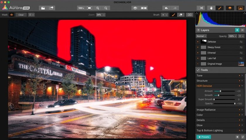Image resolution: width=246 pixels, height=140 pixels.
Task: Zoom in with magnifier plus icon
Action: click(98, 8)
